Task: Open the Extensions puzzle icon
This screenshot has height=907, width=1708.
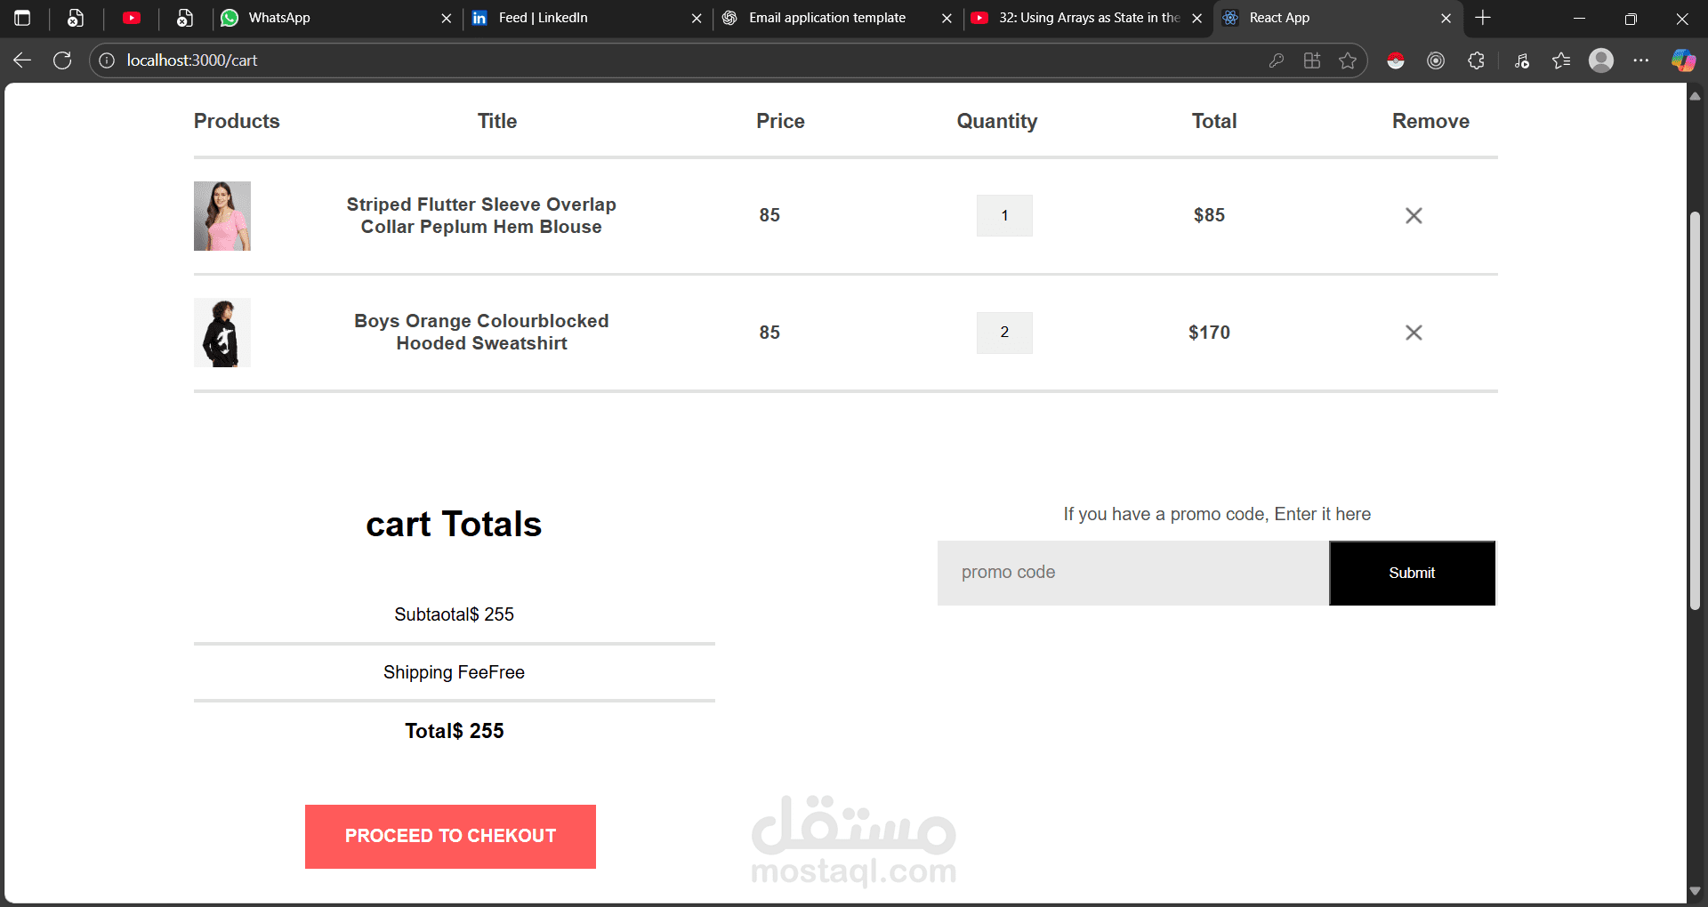Action: click(x=1476, y=60)
